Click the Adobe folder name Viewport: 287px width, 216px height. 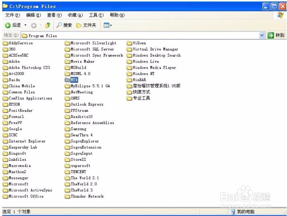pyautogui.click(x=14, y=61)
